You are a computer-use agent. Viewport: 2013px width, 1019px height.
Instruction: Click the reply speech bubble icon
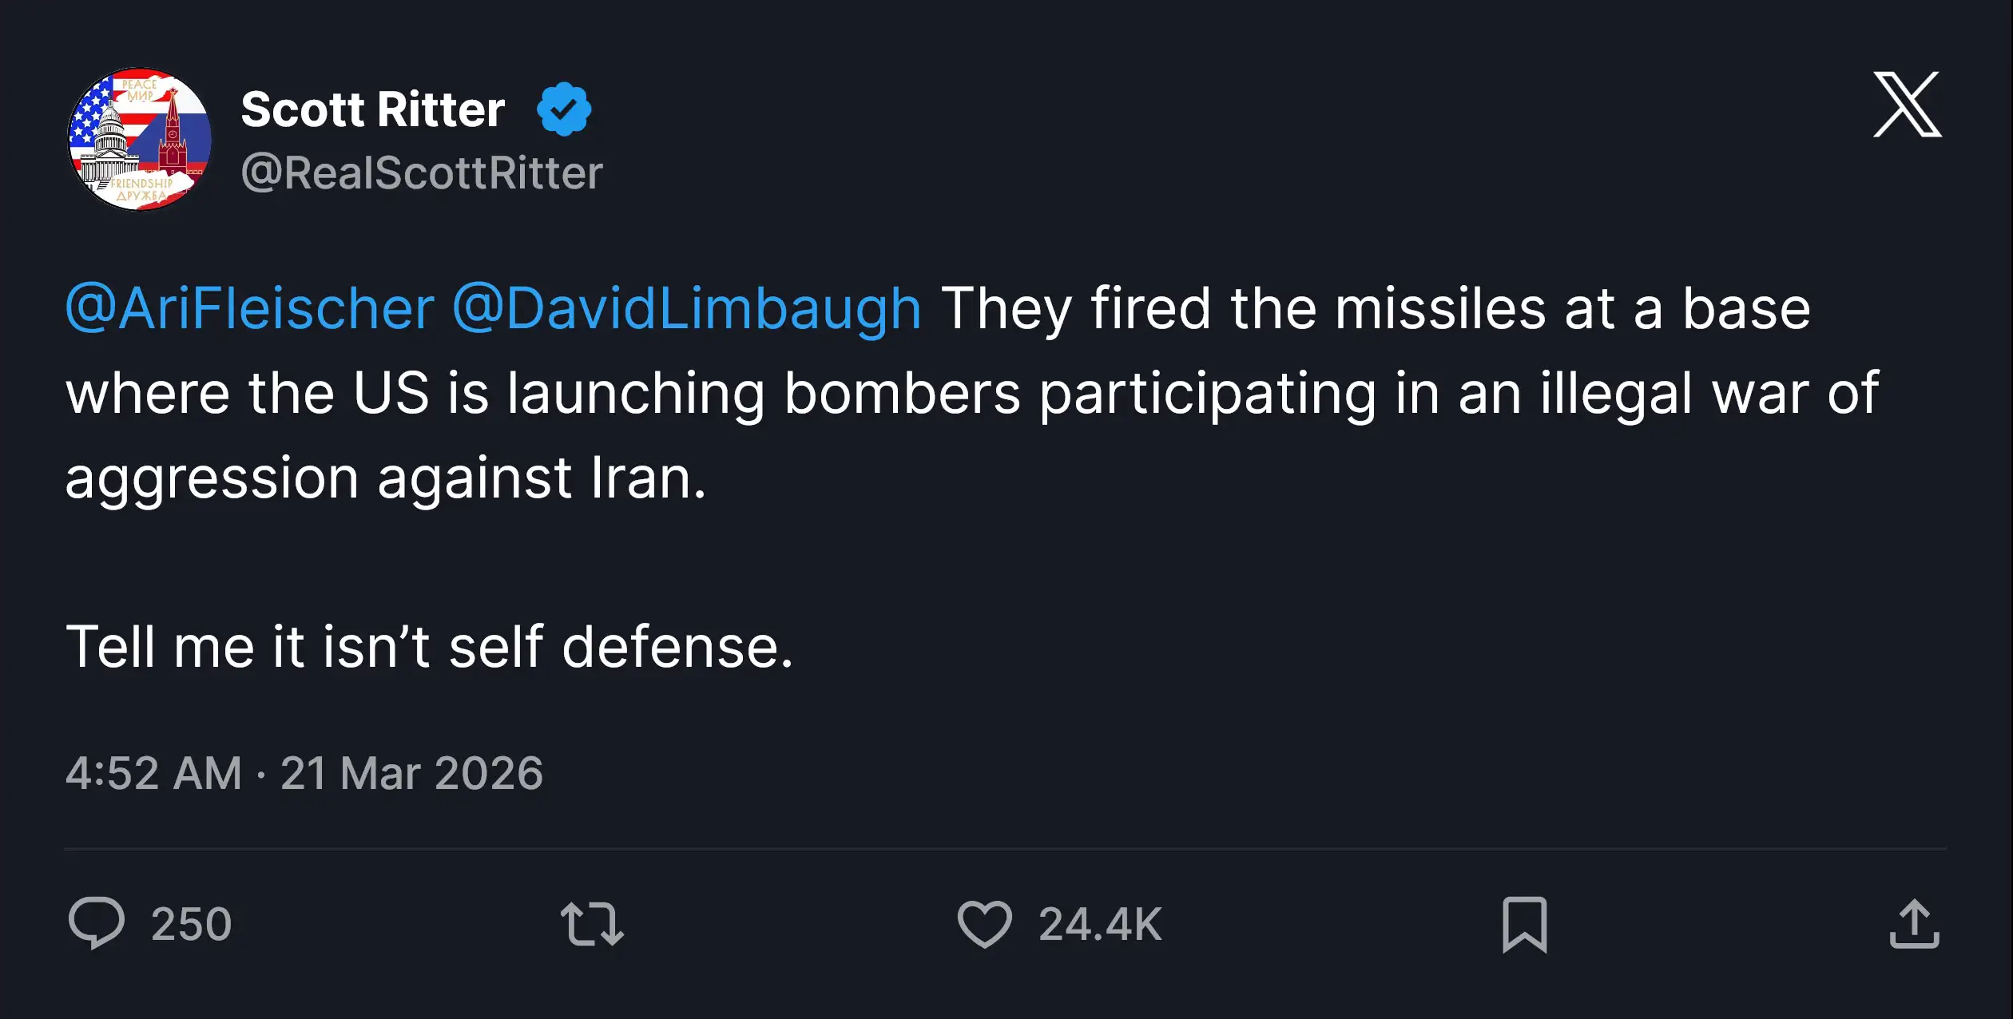pyautogui.click(x=97, y=923)
